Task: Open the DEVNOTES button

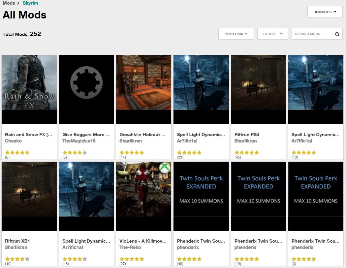Action: point(325,12)
